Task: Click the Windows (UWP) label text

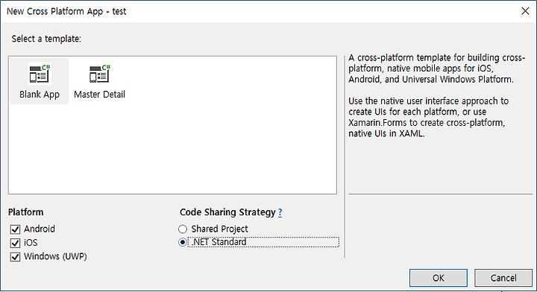Action: pos(55,256)
